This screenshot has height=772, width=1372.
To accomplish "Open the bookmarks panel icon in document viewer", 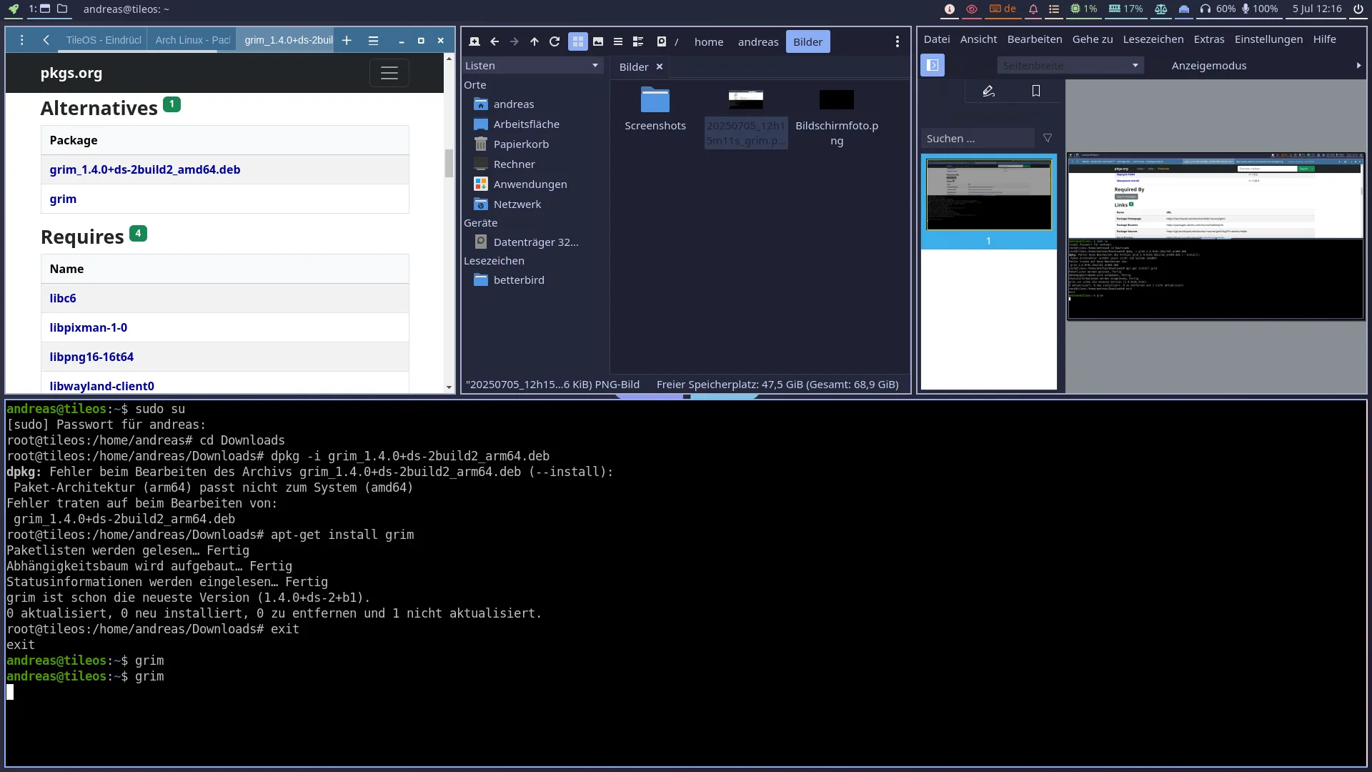I will pos(1036,91).
